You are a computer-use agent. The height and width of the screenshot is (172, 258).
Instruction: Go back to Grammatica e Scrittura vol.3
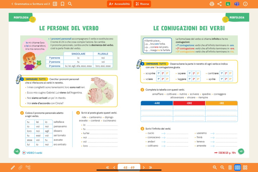pos(30,4)
